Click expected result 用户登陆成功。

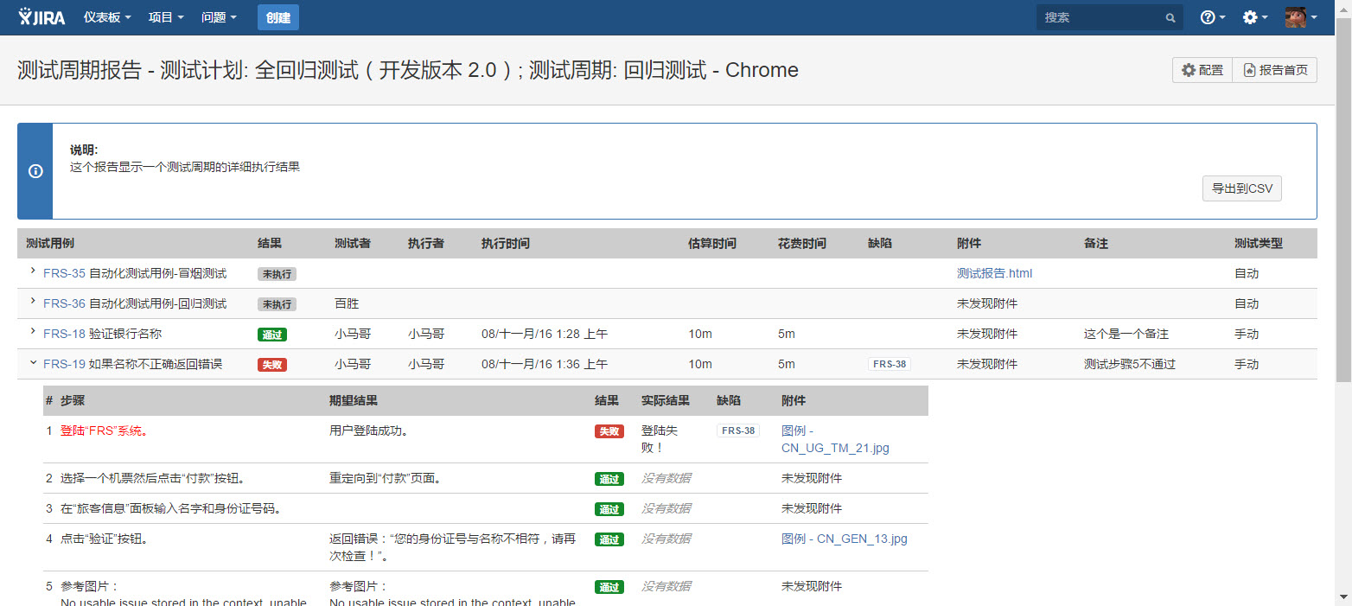[368, 431]
